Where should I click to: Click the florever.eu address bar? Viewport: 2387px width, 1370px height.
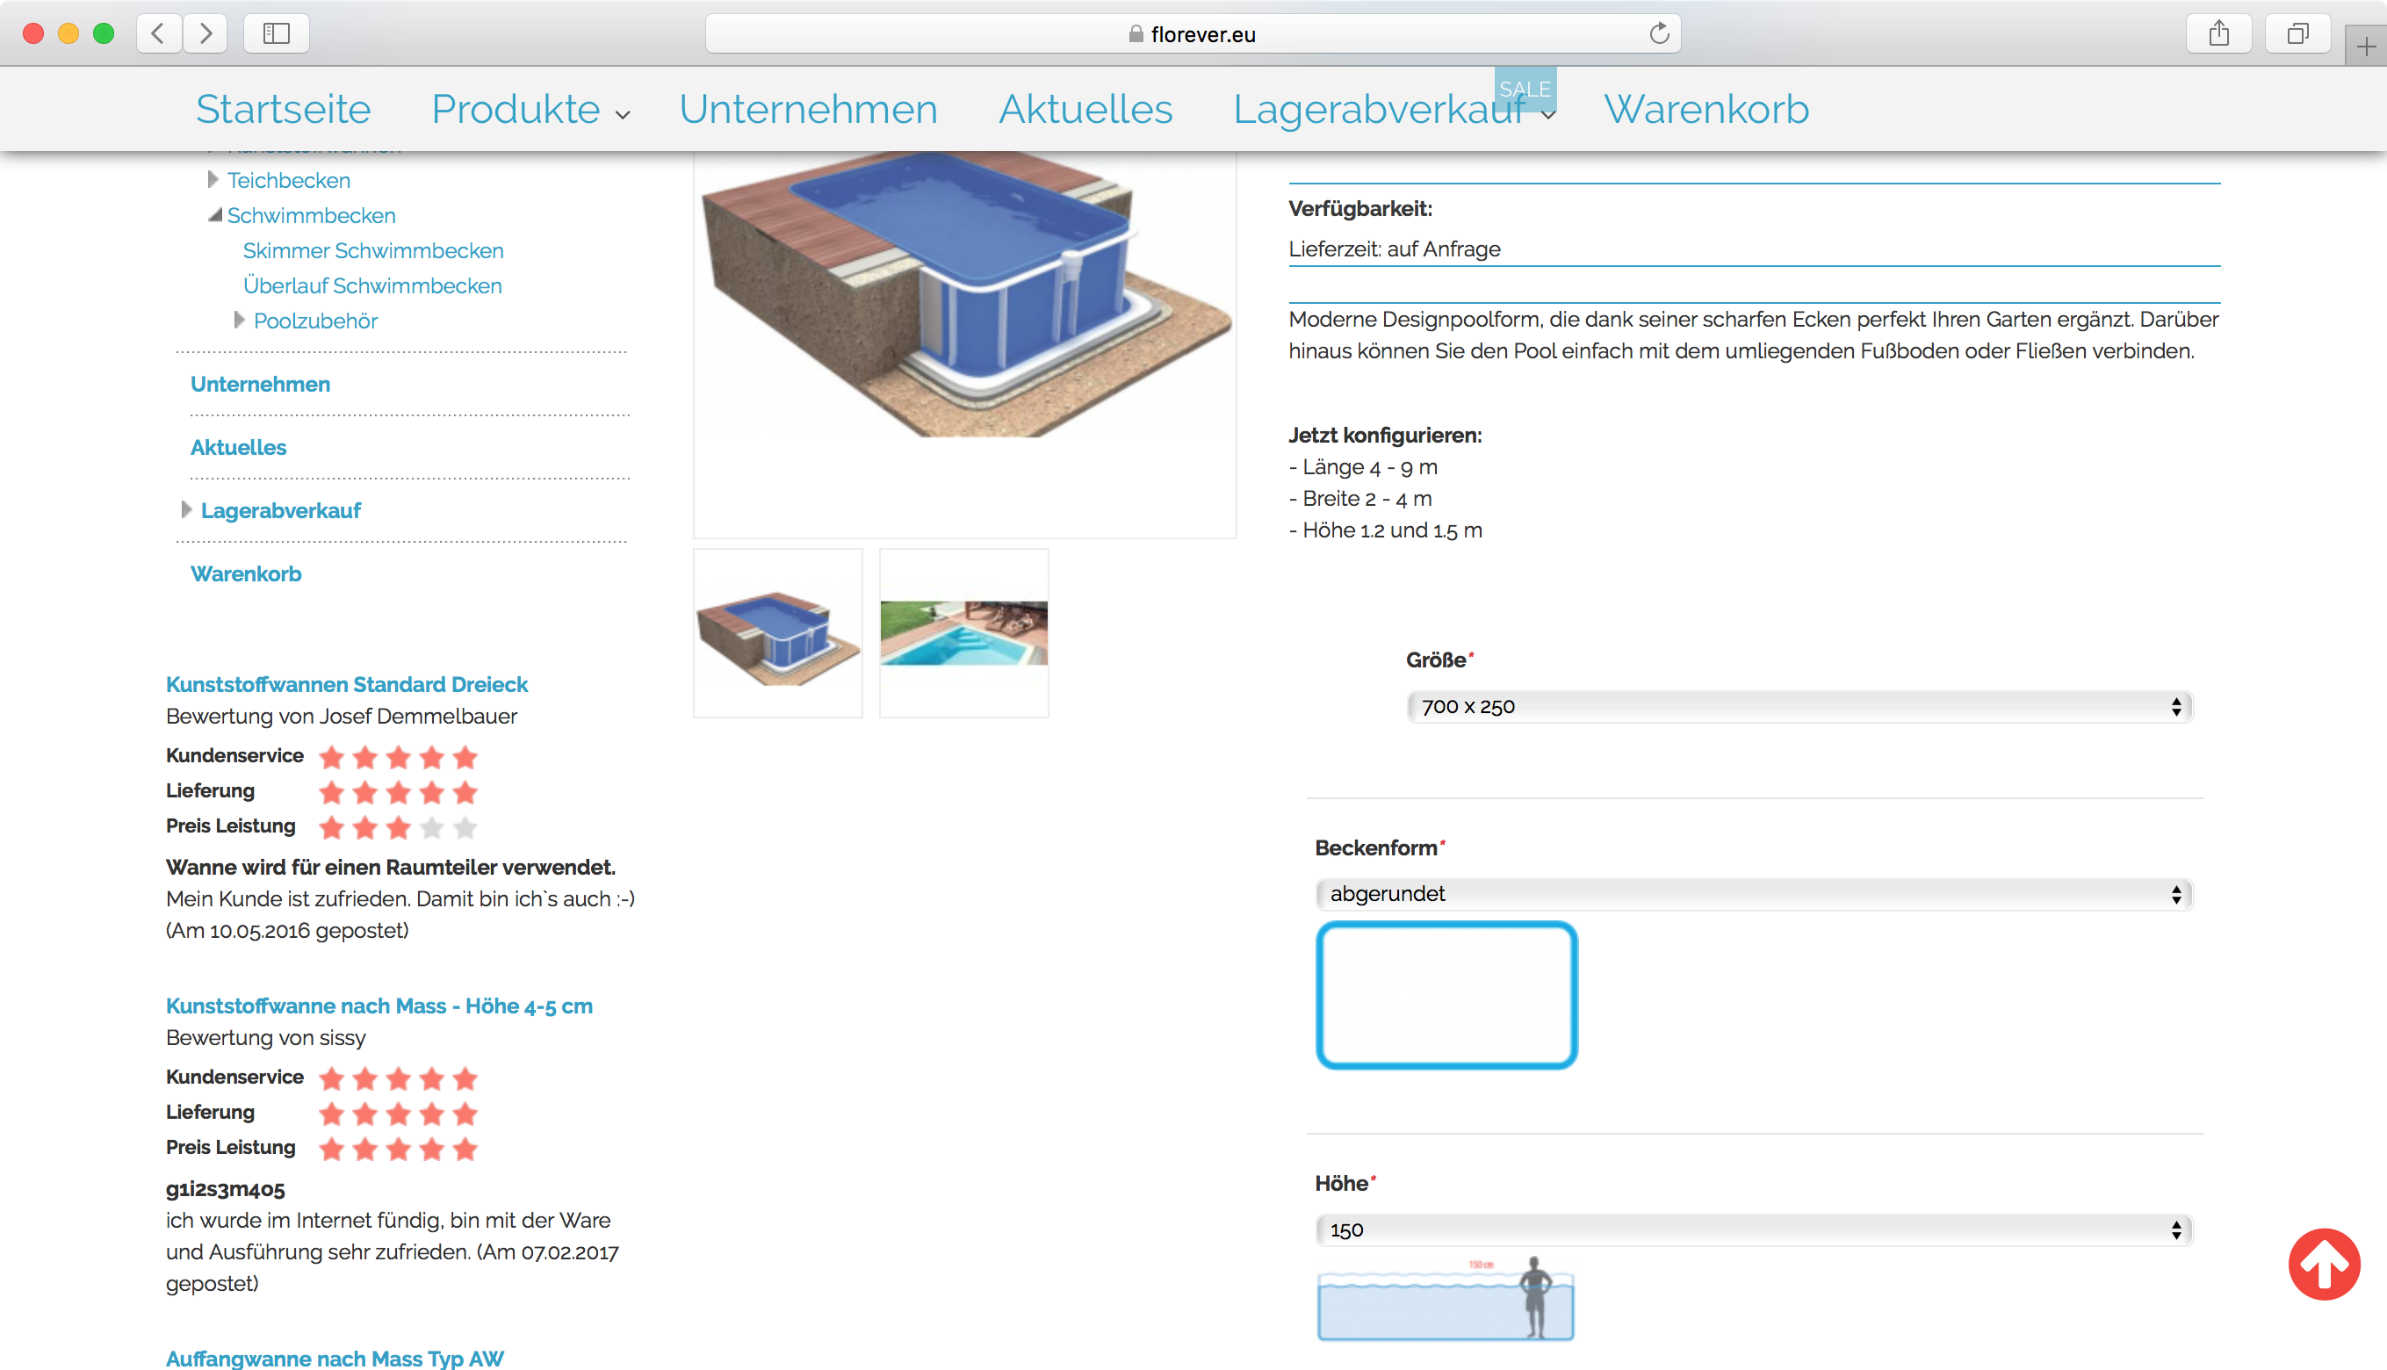(x=1192, y=34)
